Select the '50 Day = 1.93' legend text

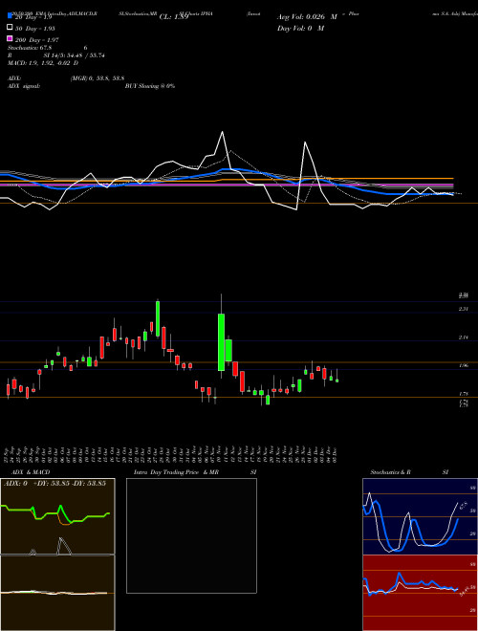[35, 29]
